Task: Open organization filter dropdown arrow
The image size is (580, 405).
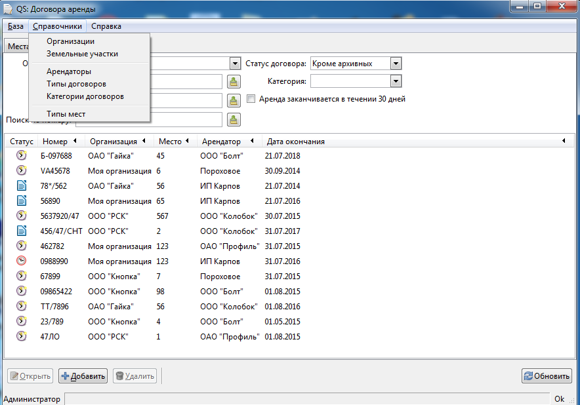Action: 236,64
